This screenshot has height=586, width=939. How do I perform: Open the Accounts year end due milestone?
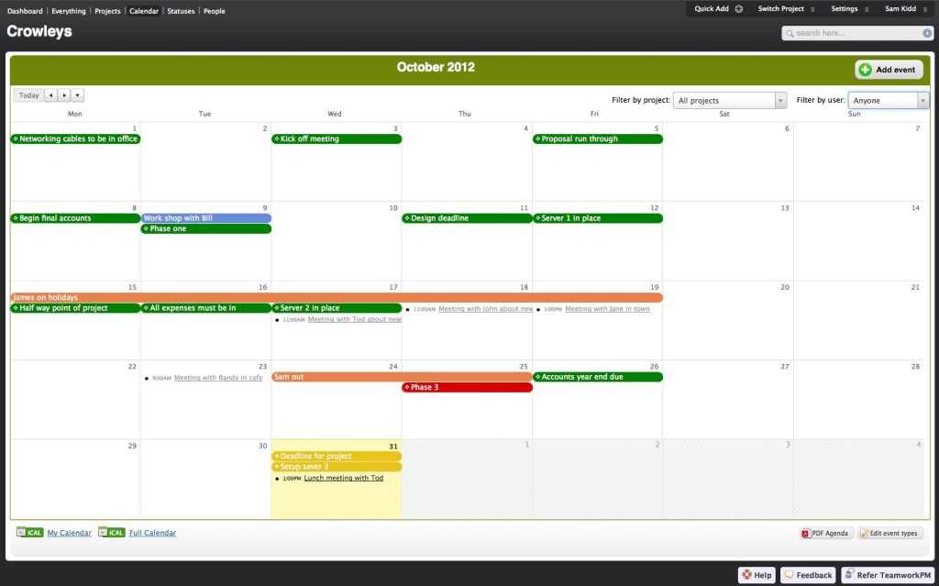tap(598, 377)
